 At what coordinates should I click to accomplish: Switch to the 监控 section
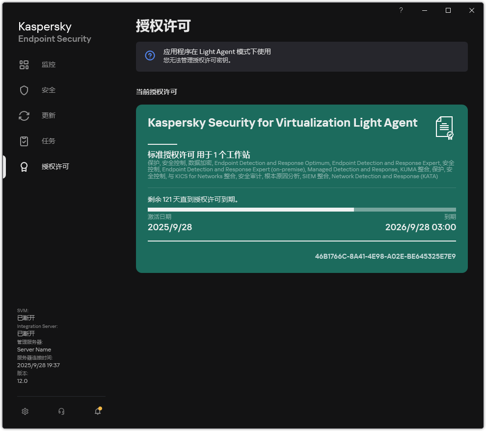pos(49,64)
